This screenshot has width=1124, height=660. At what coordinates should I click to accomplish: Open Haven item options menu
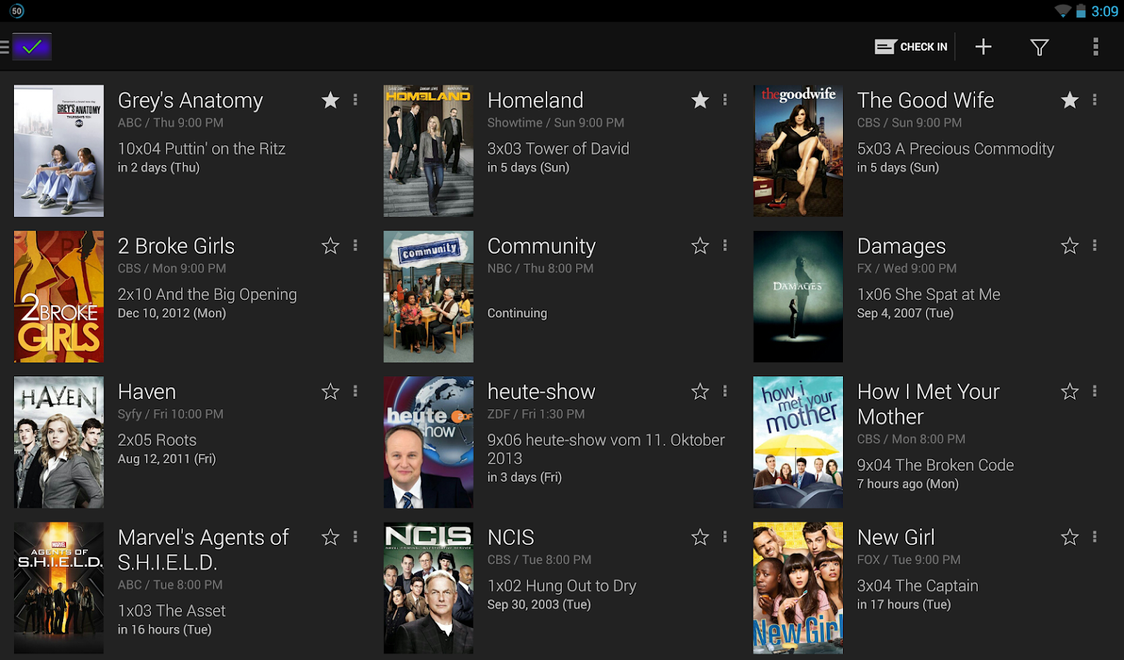point(356,392)
